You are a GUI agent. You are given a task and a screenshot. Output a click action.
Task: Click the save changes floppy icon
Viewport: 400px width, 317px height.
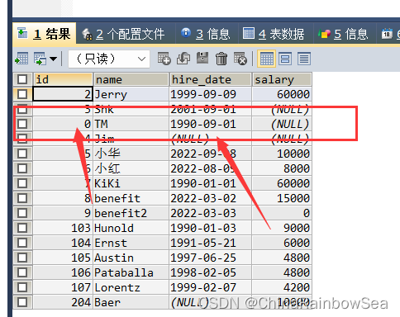202,58
